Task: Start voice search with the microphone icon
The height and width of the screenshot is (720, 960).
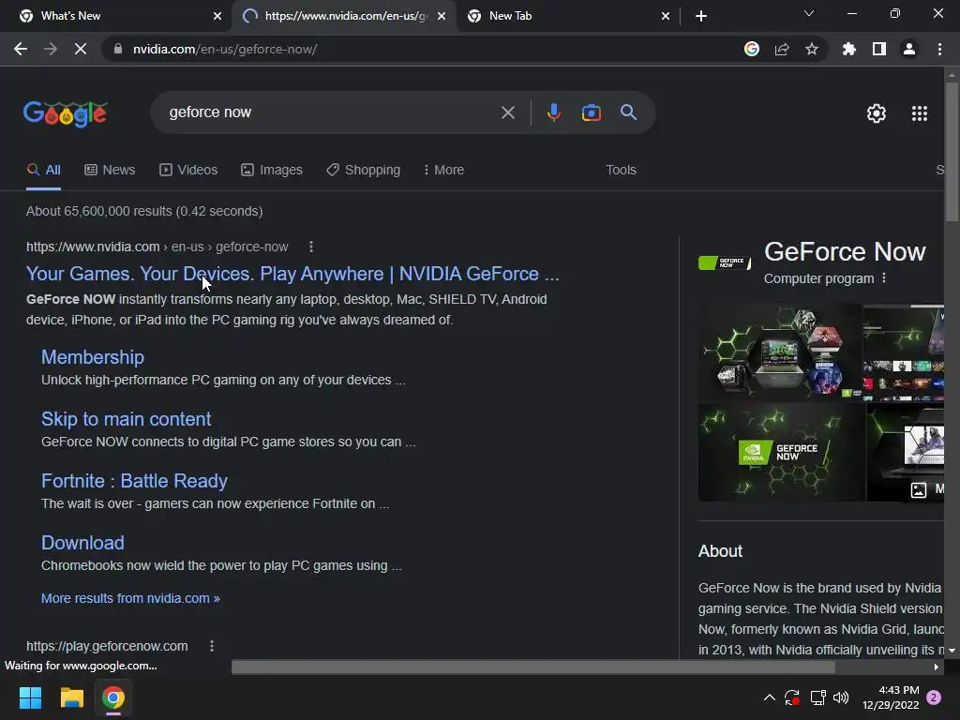Action: coord(553,112)
